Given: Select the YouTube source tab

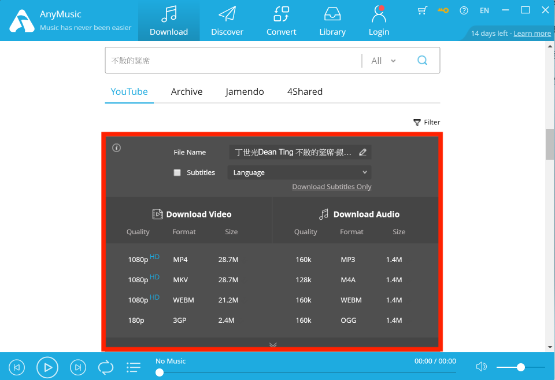Looking at the screenshot, I should click(129, 92).
